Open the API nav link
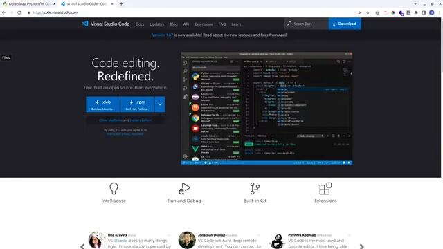Image resolution: width=443 pixels, height=249 pixels. 186,24
